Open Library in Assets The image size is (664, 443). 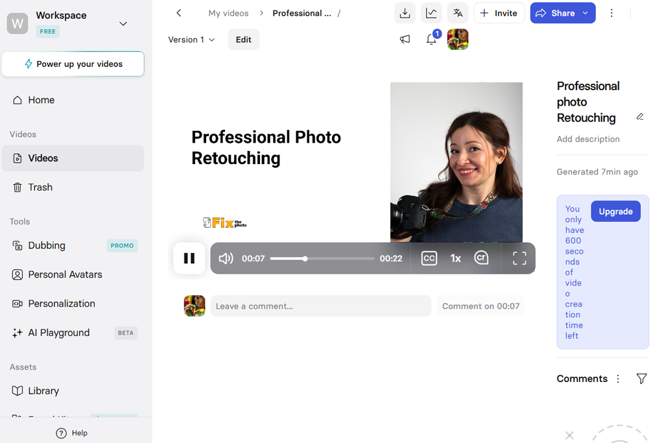(73, 391)
